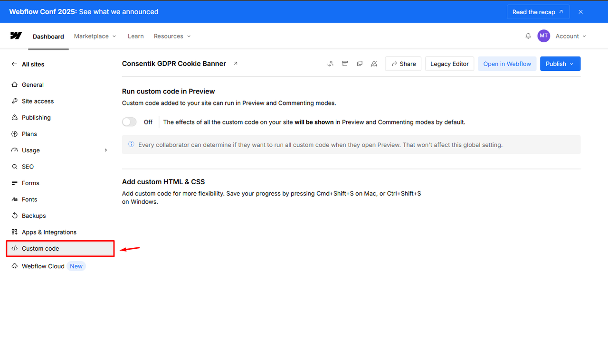Open the Account dropdown
This screenshot has height=347, width=608.
570,36
